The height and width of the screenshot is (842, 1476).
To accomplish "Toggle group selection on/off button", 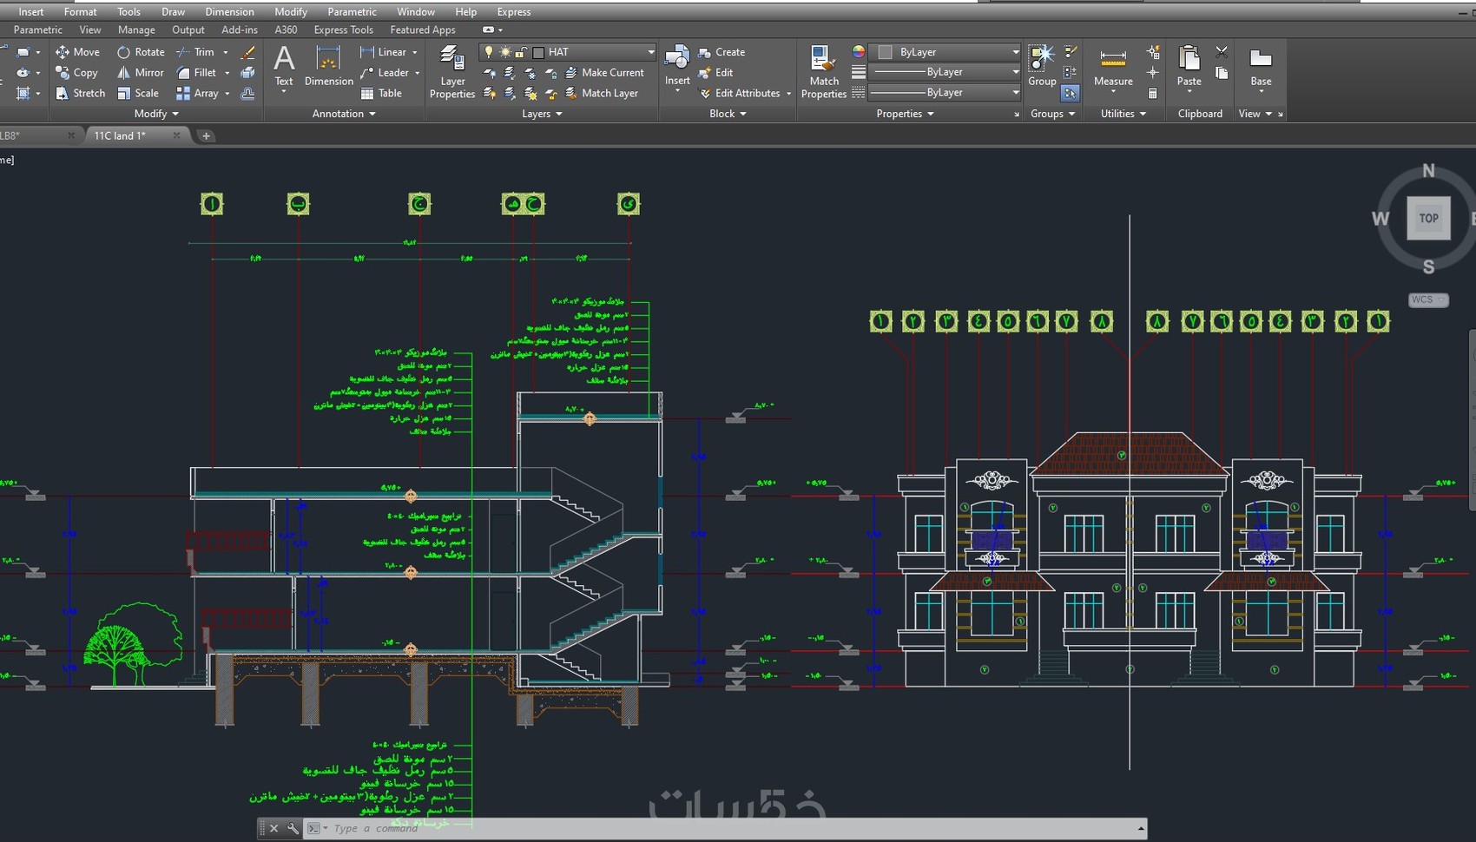I will point(1070,93).
